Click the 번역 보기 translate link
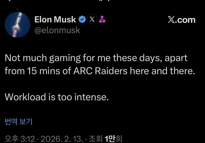 coord(18,122)
